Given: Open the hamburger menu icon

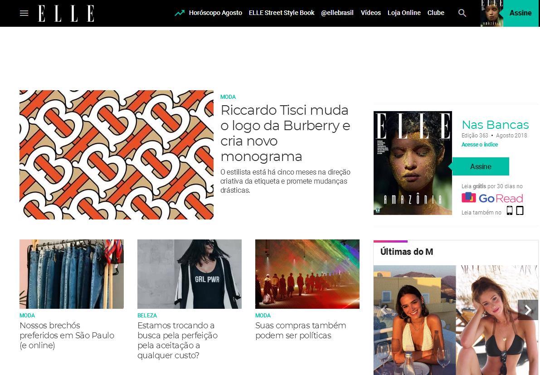Looking at the screenshot, I should pos(24,13).
